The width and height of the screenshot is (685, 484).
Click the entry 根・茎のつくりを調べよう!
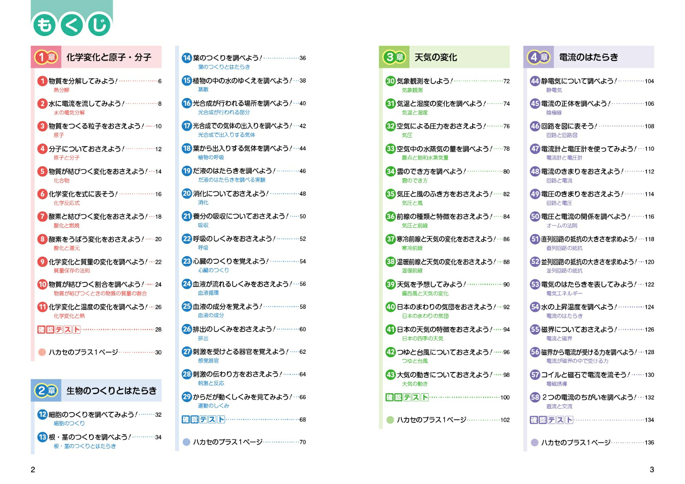click(90, 437)
